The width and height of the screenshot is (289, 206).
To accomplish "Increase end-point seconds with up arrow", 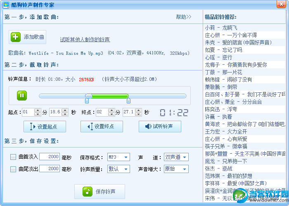I will [x=138, y=110].
